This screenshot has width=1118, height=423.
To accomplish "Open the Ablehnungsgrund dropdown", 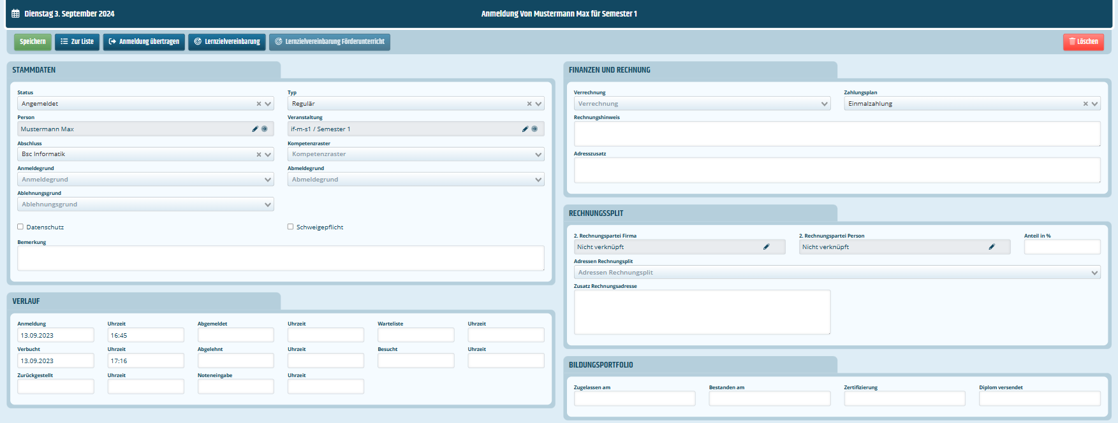I will 145,204.
